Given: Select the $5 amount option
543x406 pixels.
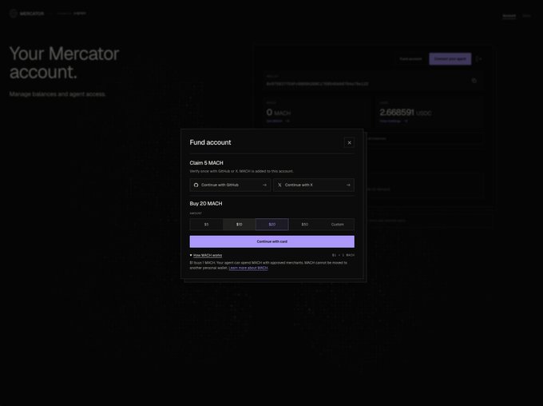Looking at the screenshot, I should (x=206, y=225).
